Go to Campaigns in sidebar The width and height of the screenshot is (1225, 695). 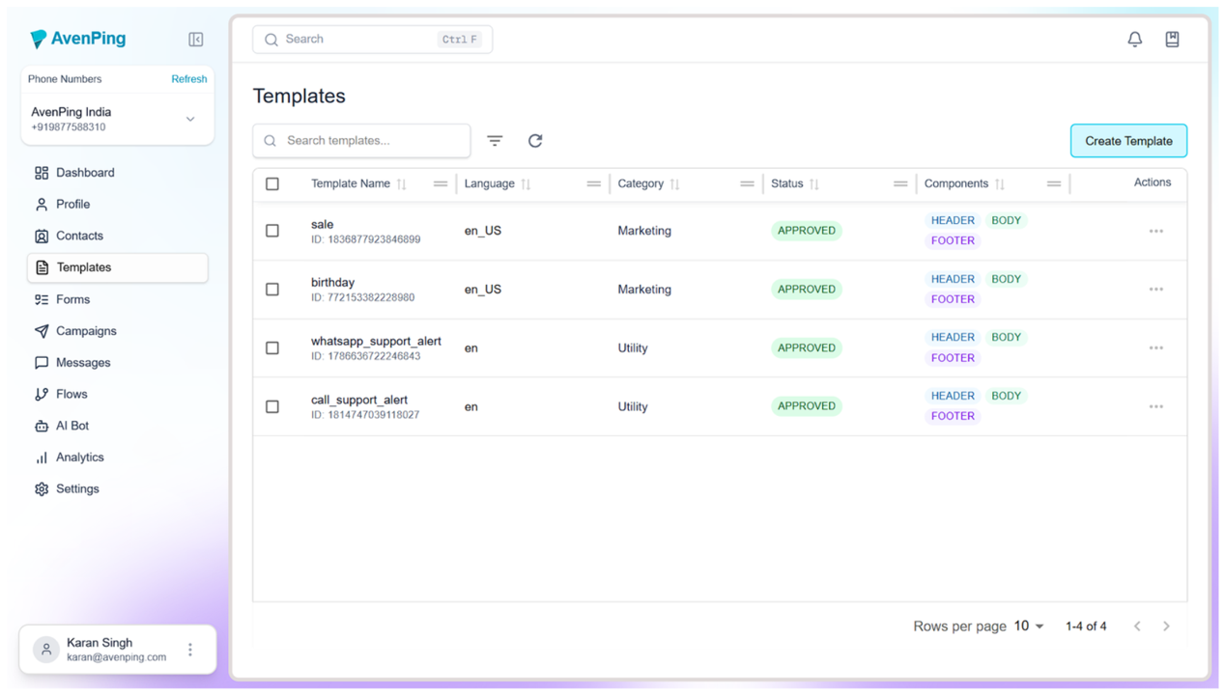[86, 331]
